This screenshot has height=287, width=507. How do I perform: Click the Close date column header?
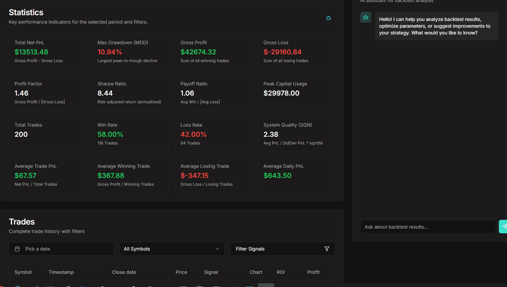[124, 272]
